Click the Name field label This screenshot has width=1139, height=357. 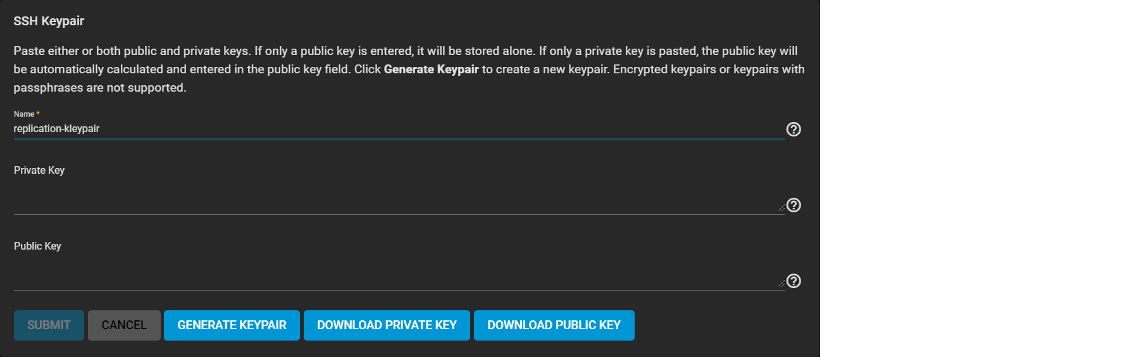24,114
